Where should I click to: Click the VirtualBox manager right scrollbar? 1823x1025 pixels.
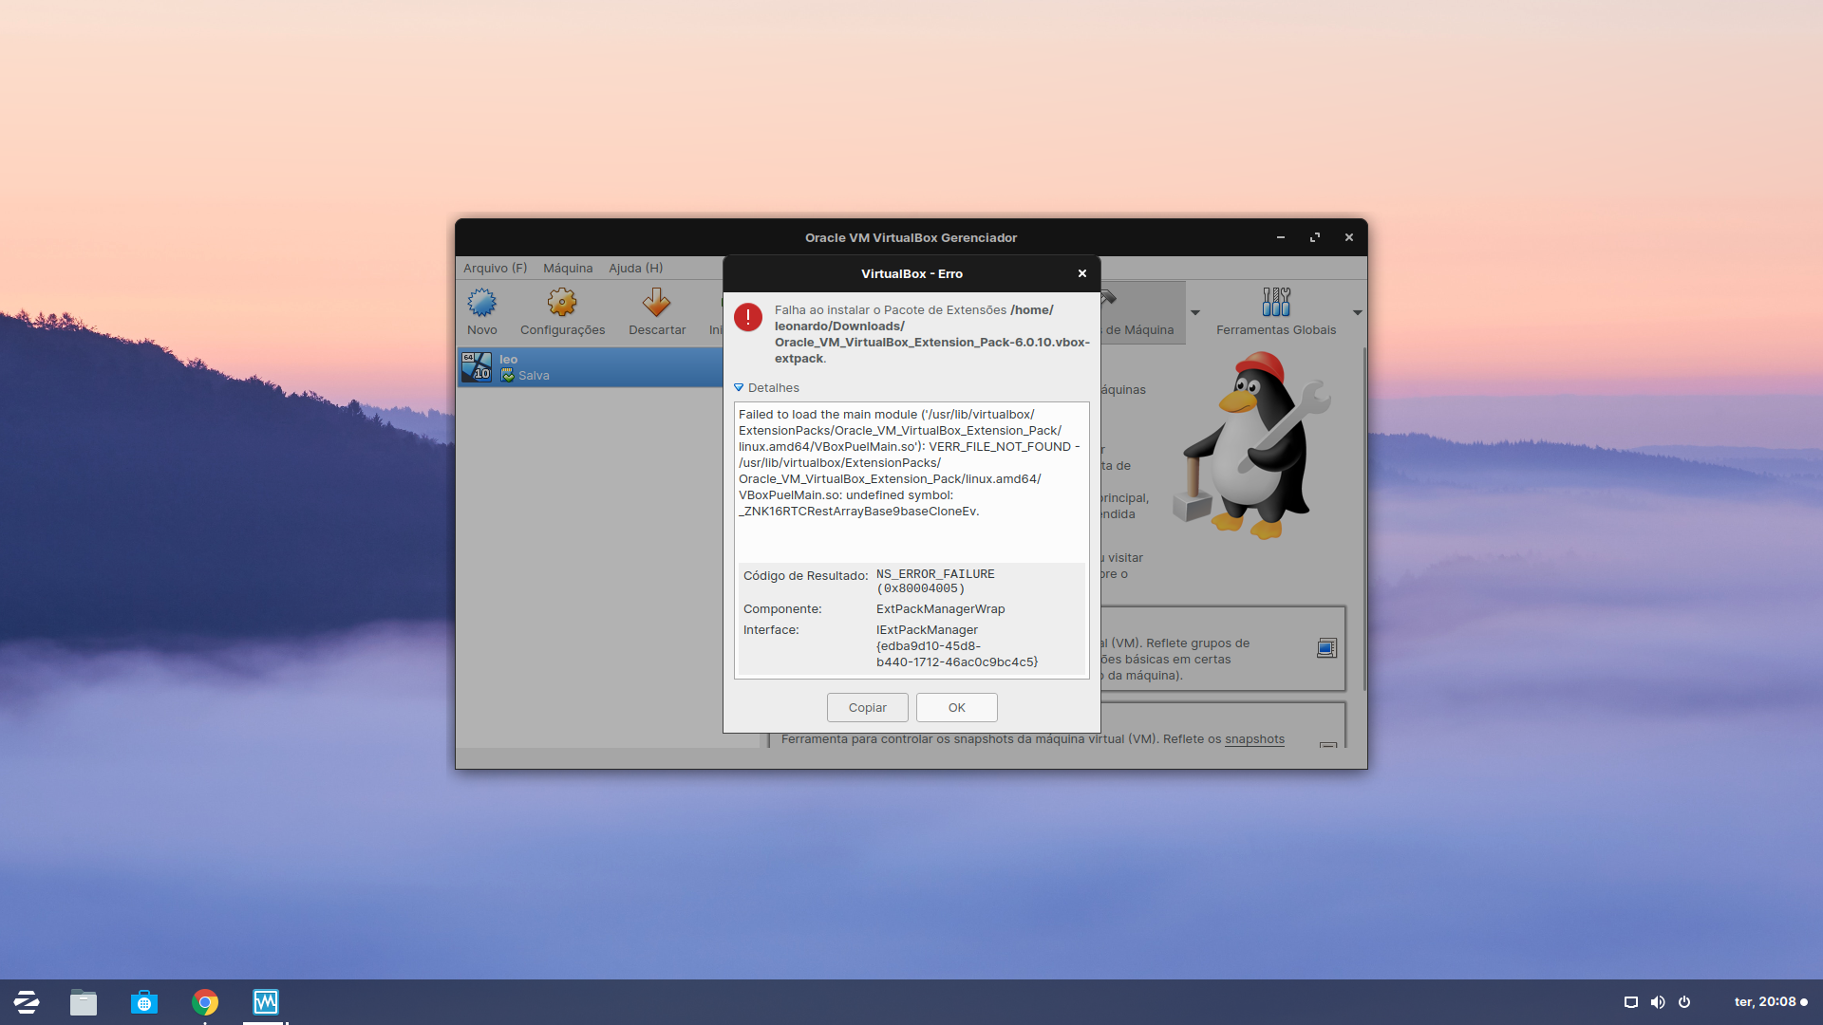pyautogui.click(x=1364, y=518)
